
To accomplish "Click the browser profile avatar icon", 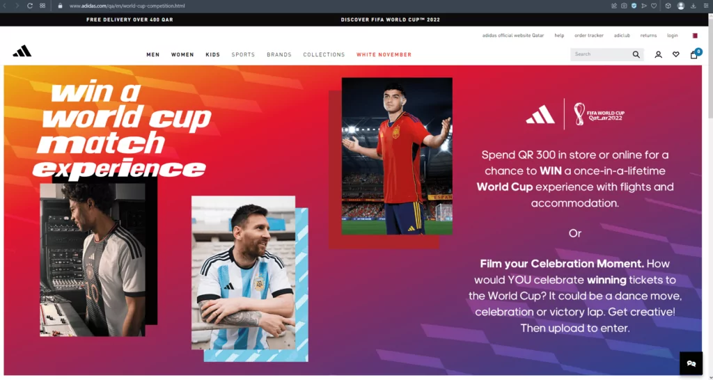I will tap(681, 6).
